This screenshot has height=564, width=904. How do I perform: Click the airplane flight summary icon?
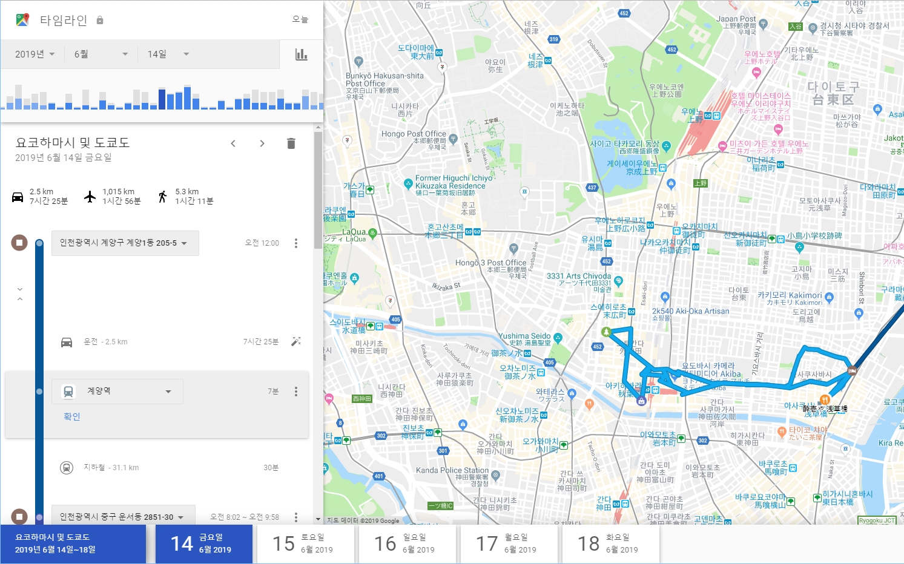90,197
